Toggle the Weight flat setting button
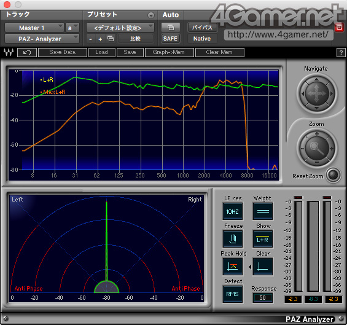Screen dimensions: 347x325 coord(263,211)
